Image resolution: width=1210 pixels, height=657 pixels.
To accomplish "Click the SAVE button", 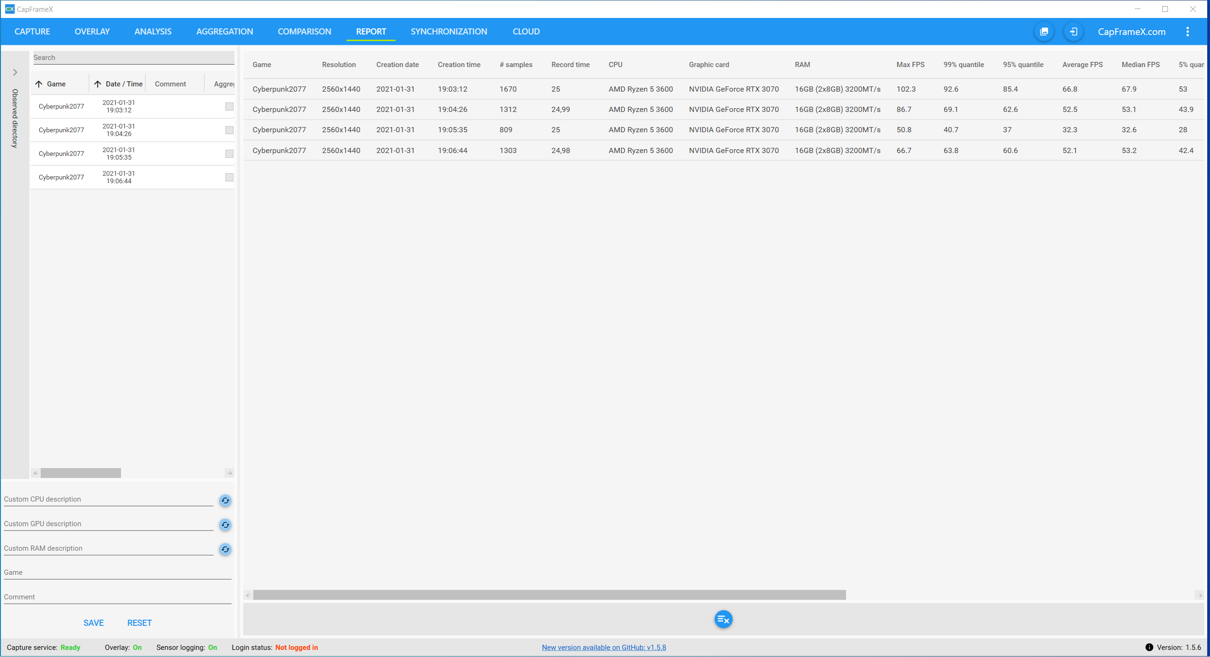I will coord(93,623).
